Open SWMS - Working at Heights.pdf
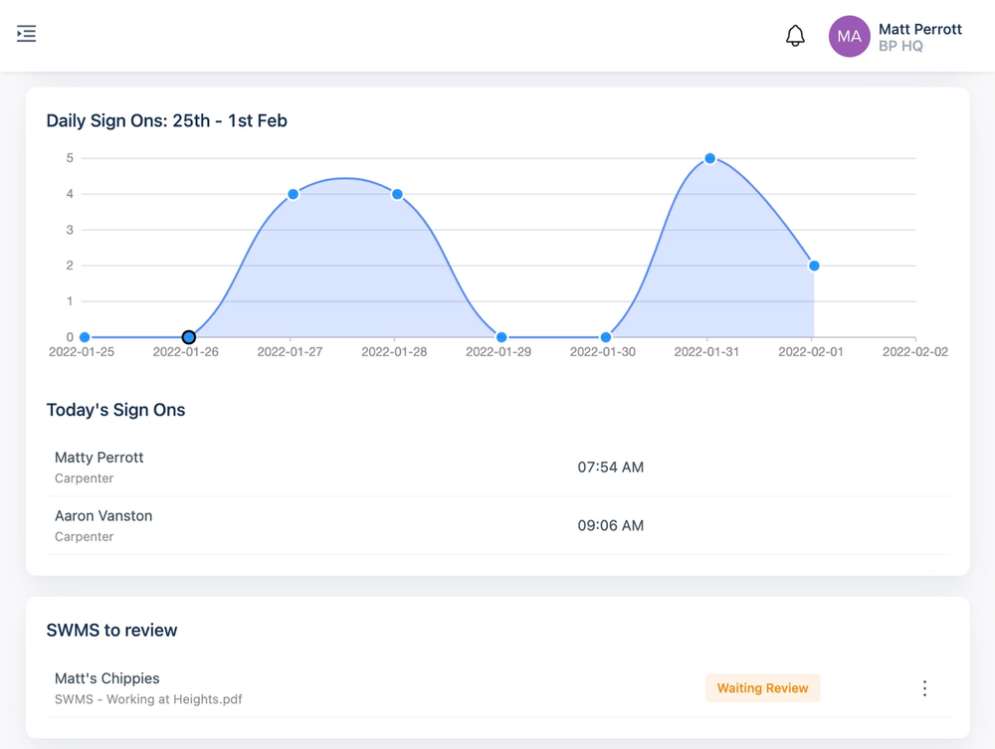Viewport: 995px width, 749px height. tap(148, 699)
